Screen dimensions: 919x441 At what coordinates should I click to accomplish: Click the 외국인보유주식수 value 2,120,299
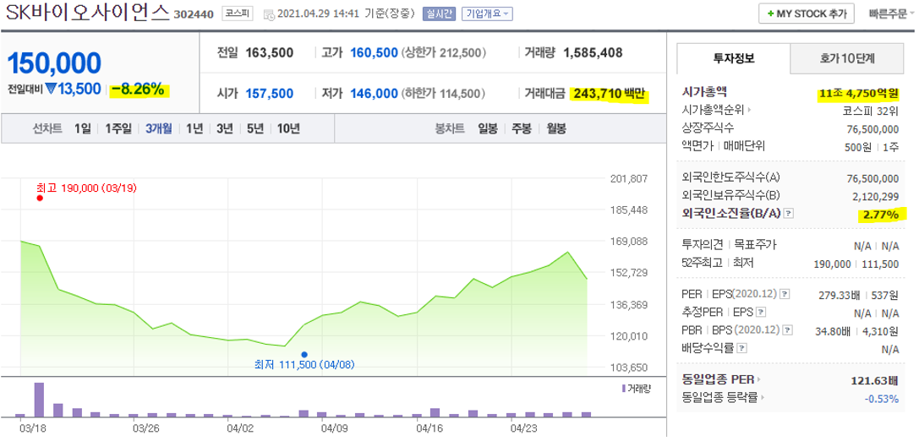click(874, 196)
